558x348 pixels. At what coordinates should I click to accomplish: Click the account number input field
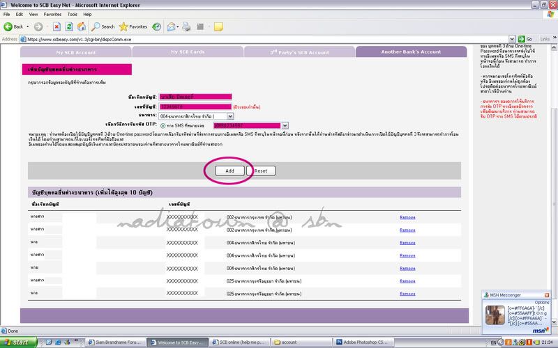tap(195, 106)
